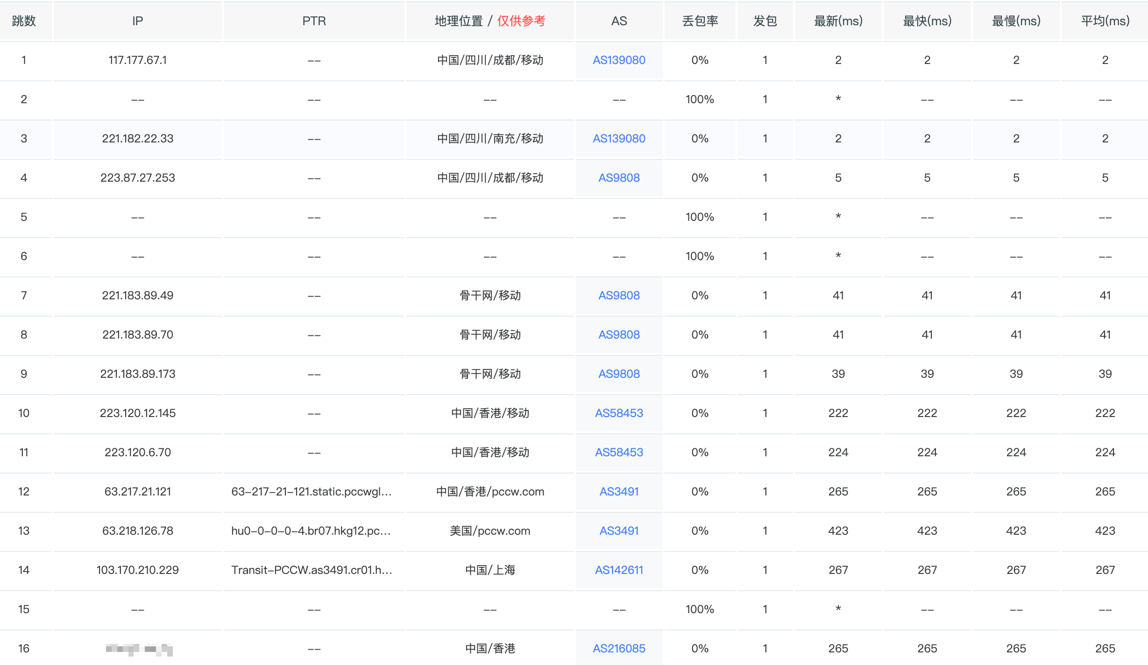Click 100% packet loss in hop 15
The width and height of the screenshot is (1148, 665).
click(700, 609)
